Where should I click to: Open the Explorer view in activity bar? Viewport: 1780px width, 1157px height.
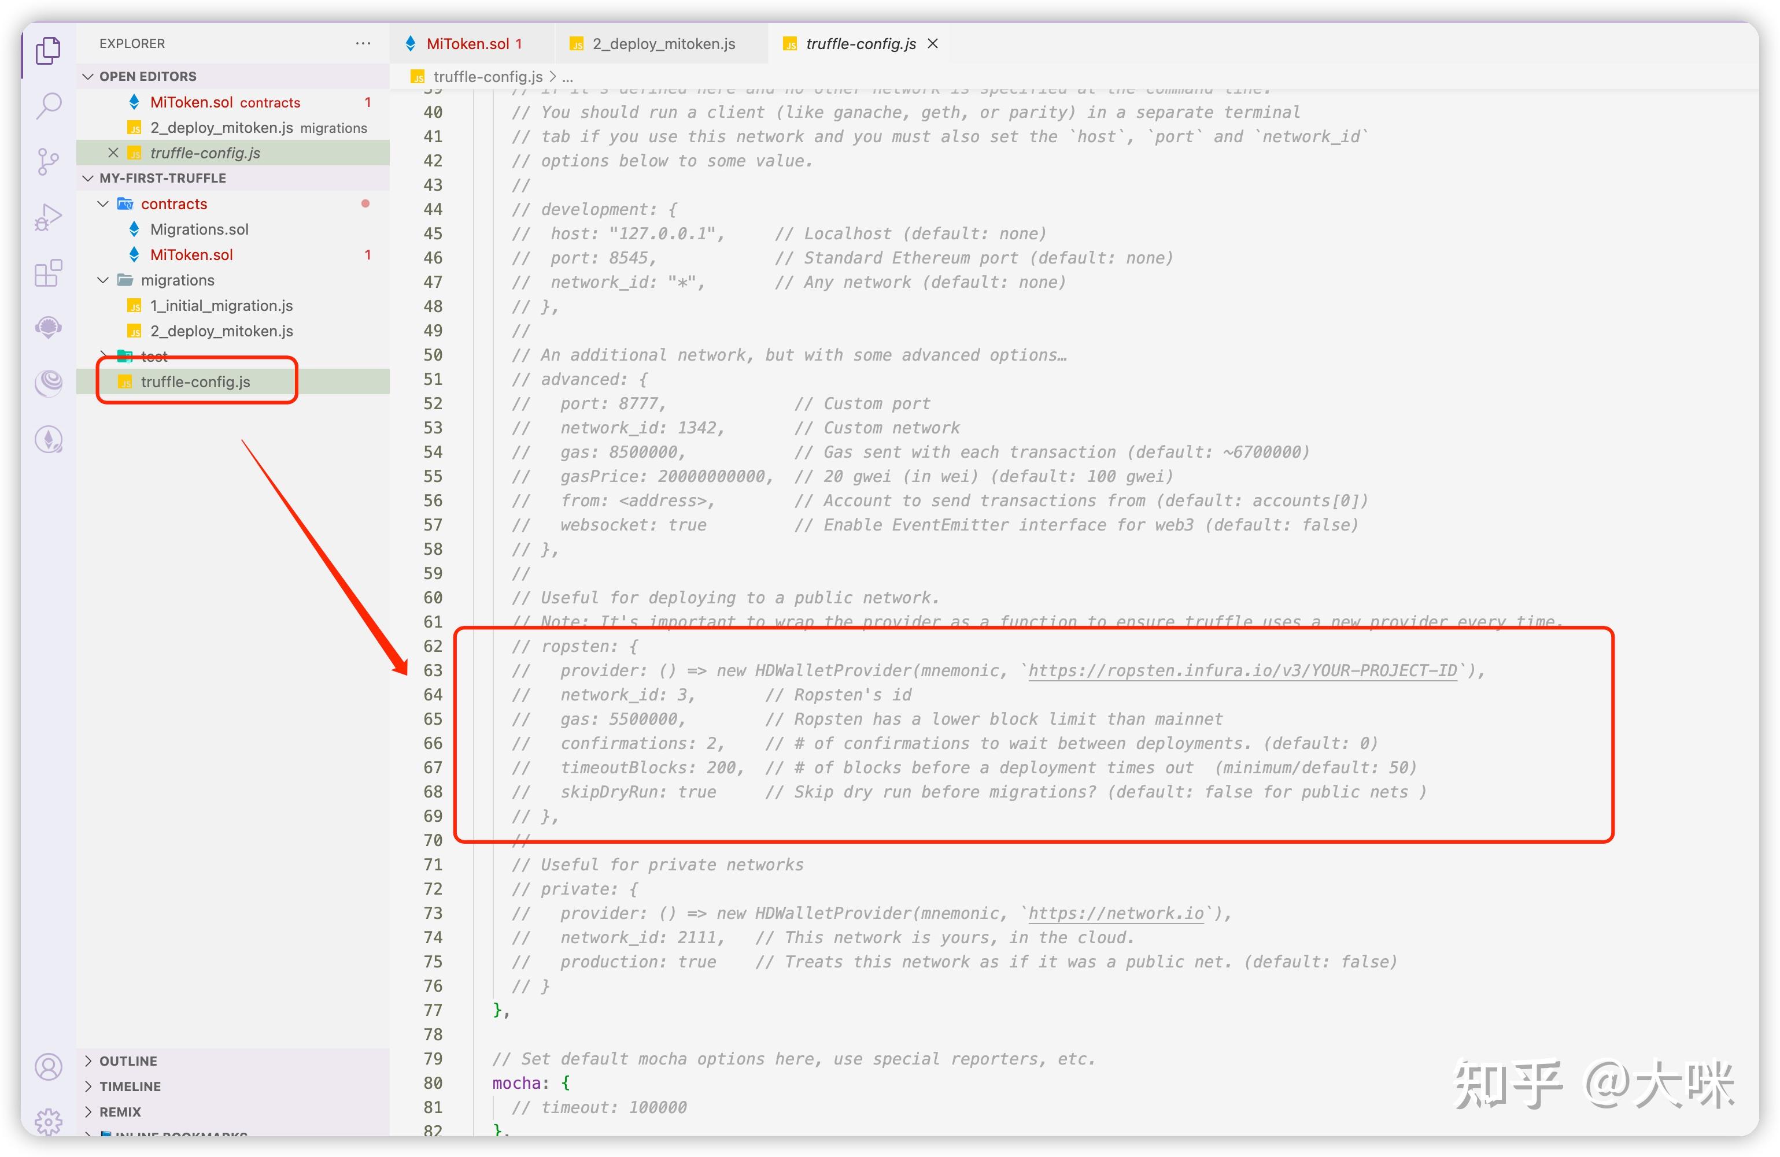coord(49,50)
